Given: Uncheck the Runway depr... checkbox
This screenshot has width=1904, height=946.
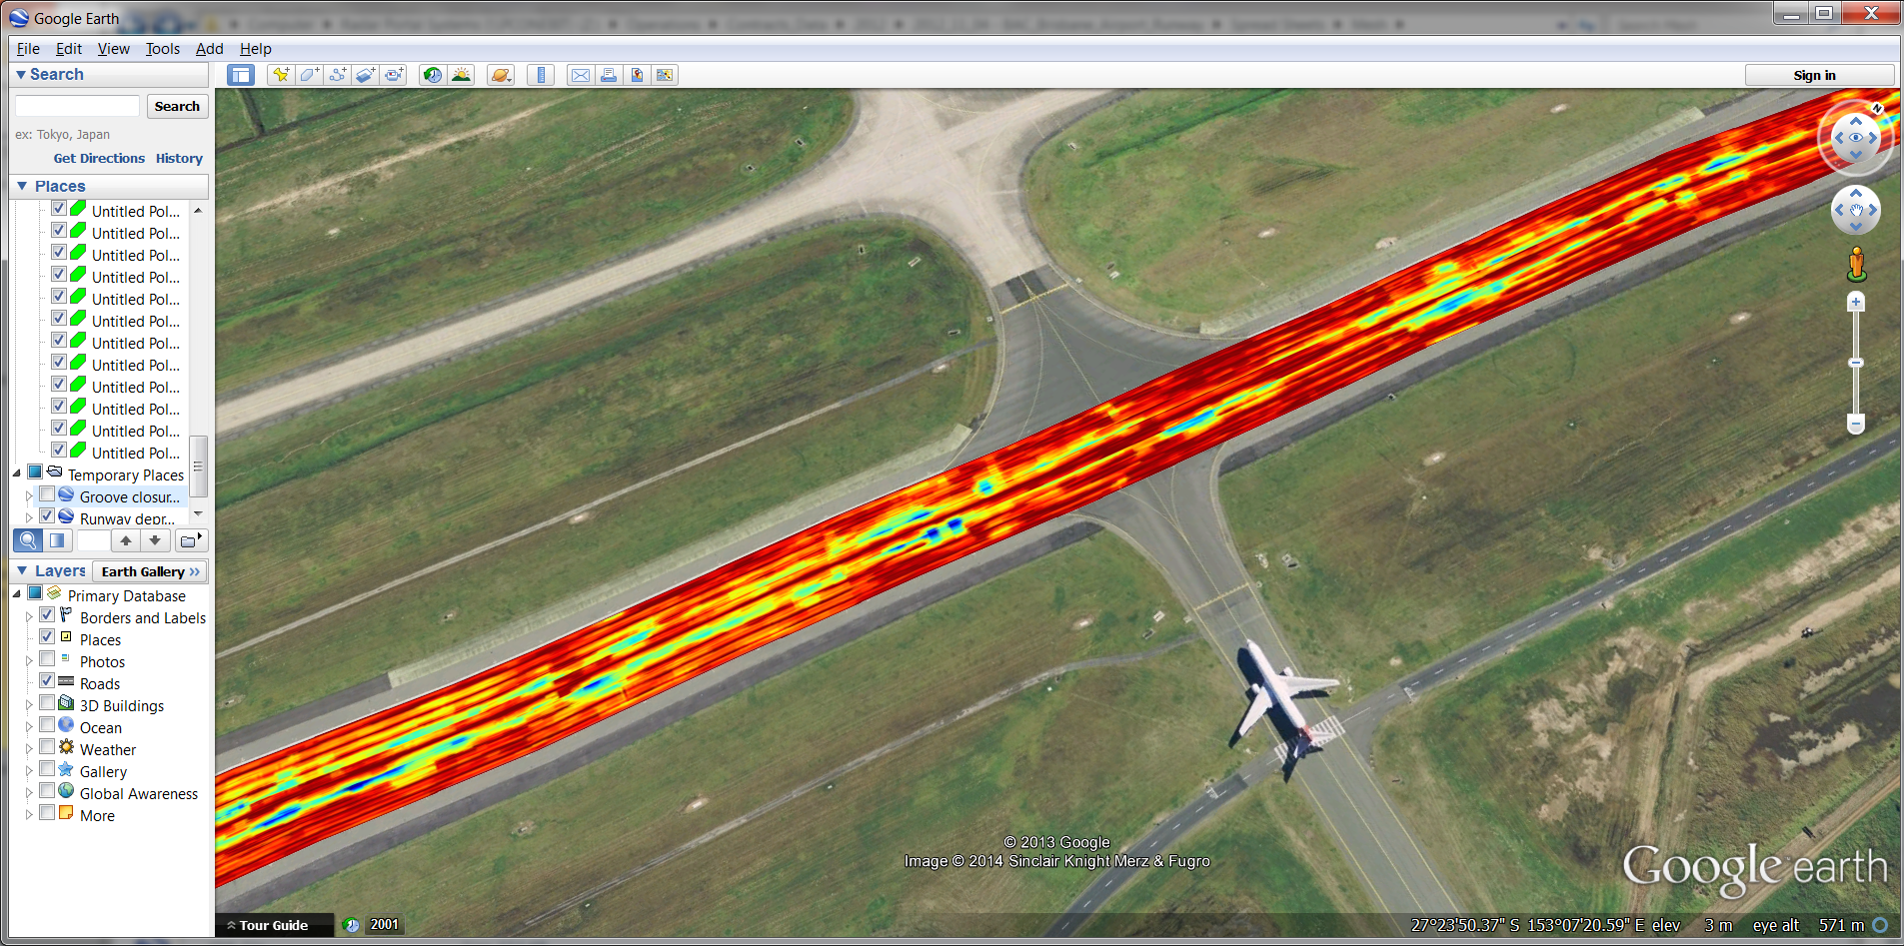Looking at the screenshot, I should [x=47, y=516].
